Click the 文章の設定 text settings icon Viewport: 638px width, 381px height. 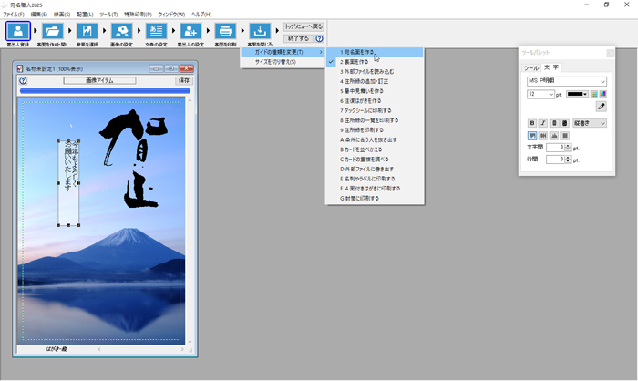[x=156, y=32]
